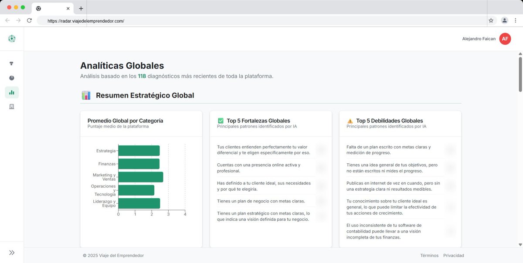The height and width of the screenshot is (263, 523).
Task: Click 'Tus clientes entienden perfectamente tu valor' item
Action: [x=264, y=150]
